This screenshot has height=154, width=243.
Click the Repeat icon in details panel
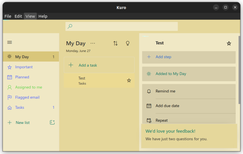(149, 120)
